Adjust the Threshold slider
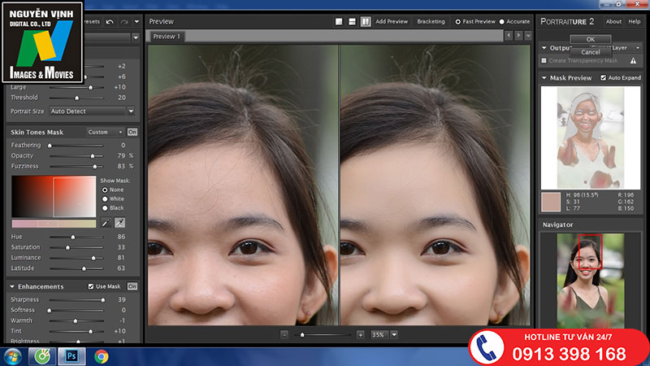The image size is (650, 366). 76,98
